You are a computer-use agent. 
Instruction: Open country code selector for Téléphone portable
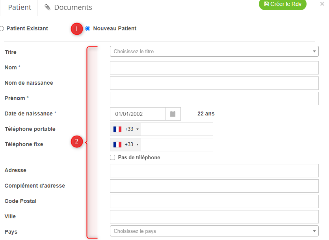[x=125, y=129]
